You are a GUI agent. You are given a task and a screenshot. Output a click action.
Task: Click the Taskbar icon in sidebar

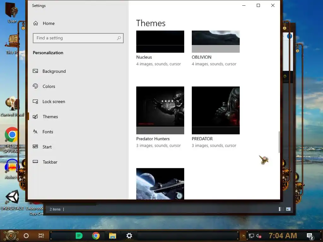[x=35, y=162]
